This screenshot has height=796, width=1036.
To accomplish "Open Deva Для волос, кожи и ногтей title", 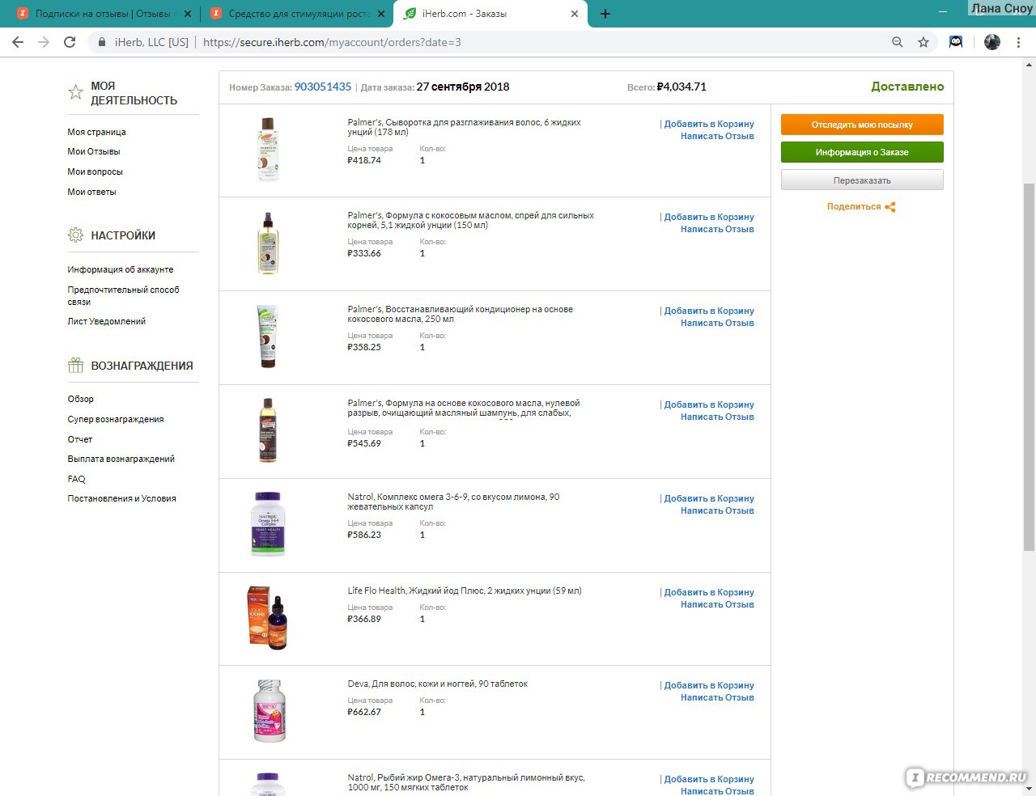I will 438,684.
